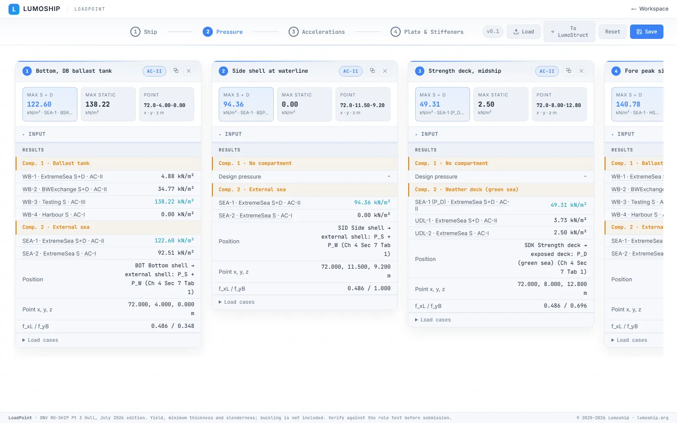The image size is (677, 423).
Task: Send data To LumoStruct
Action: 569,32
